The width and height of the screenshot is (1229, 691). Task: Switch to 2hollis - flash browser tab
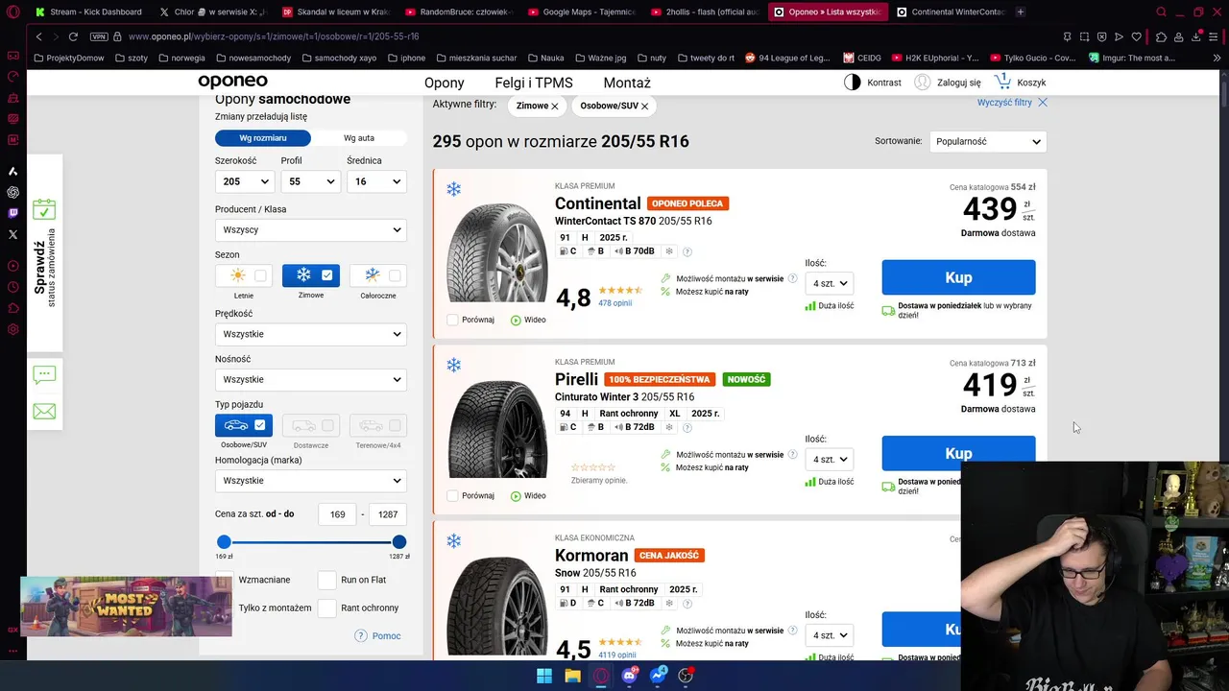tap(705, 12)
